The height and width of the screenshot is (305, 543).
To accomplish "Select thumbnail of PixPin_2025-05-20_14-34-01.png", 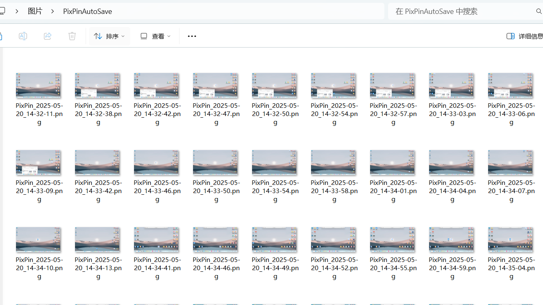I will [393, 163].
